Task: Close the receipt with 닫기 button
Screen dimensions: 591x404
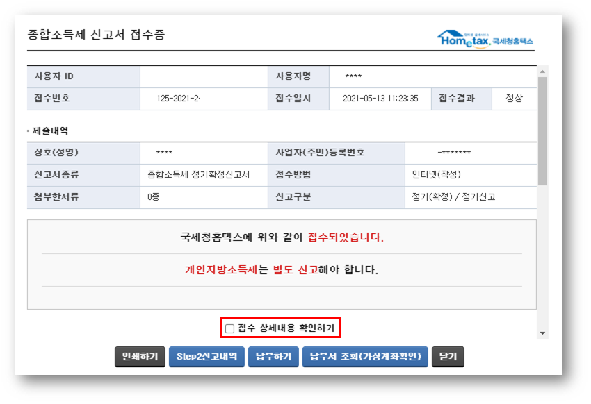Action: (448, 357)
